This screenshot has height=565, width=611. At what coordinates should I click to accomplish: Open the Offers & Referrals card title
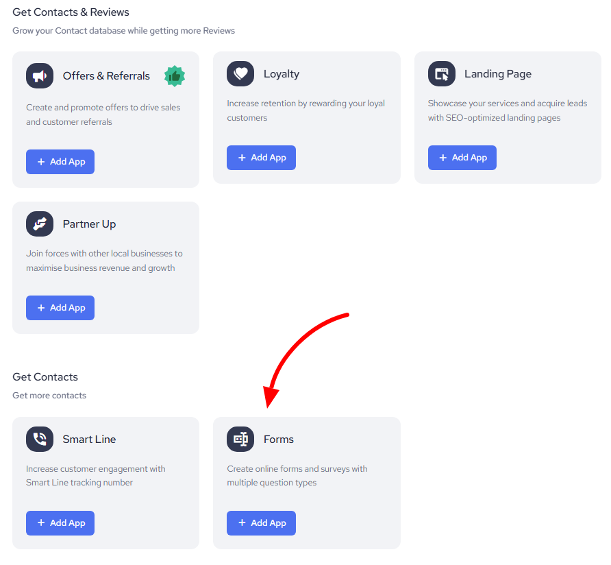106,76
